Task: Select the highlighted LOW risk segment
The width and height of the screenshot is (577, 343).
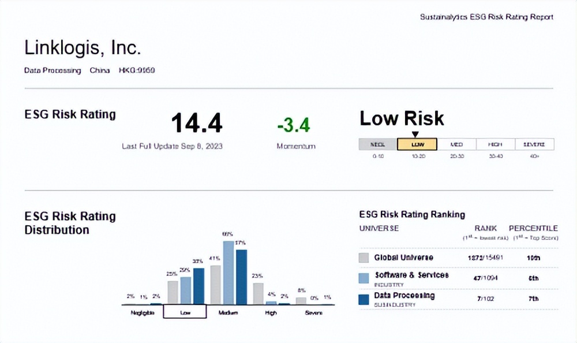Action: tap(417, 144)
